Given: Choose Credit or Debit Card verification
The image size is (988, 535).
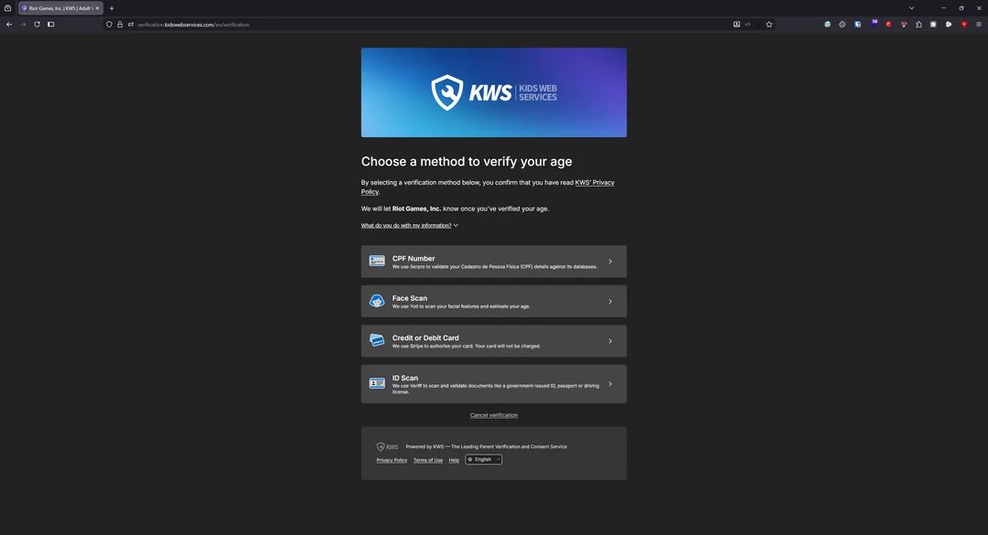Looking at the screenshot, I should pos(494,341).
